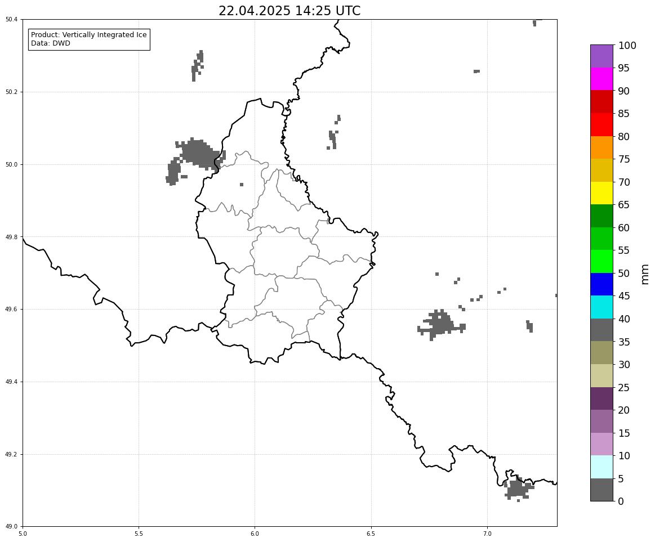Viewport: 655px width, 542px height.
Task: Click the latitude axis label '50.4'
Action: pyautogui.click(x=12, y=19)
